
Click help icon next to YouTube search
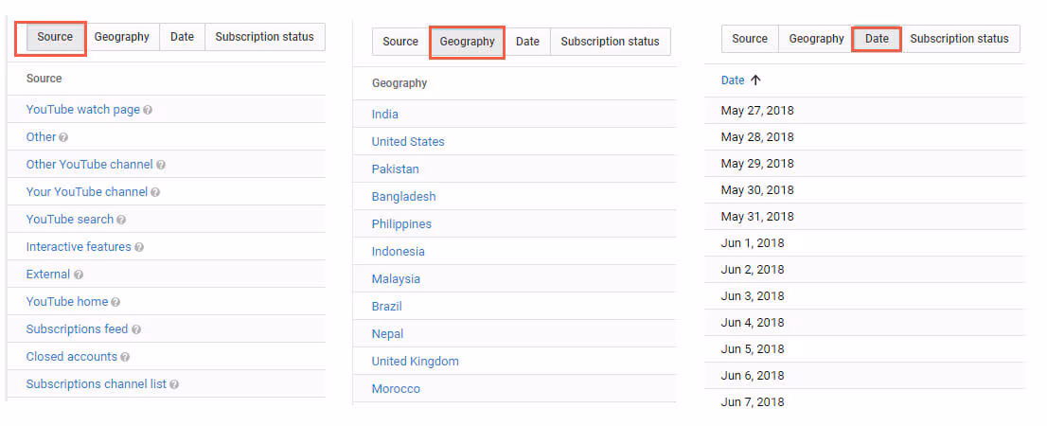click(121, 220)
